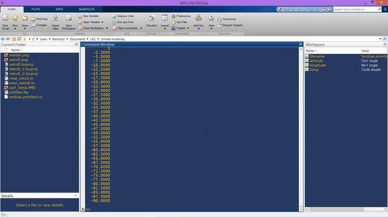
Task: Launch Simulink
Action: 152,21
